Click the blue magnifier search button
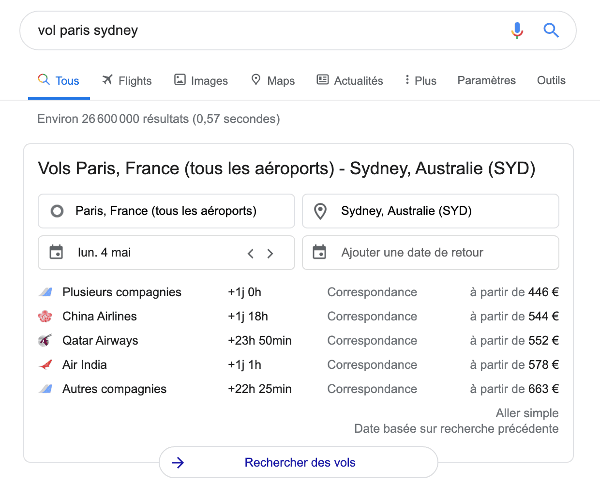Viewport: 600px width, 485px height. point(551,30)
